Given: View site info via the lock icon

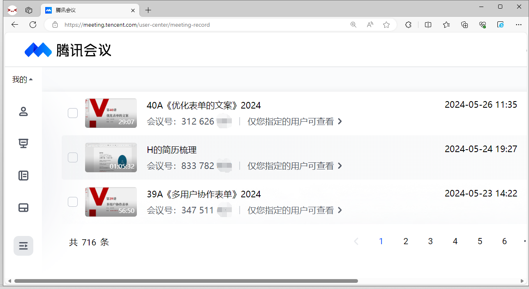Looking at the screenshot, I should (55, 25).
